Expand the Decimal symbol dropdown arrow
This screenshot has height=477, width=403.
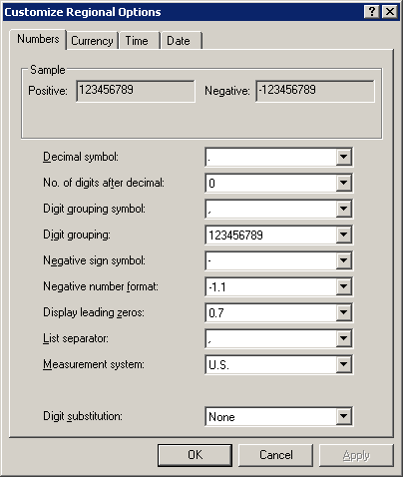pyautogui.click(x=343, y=157)
